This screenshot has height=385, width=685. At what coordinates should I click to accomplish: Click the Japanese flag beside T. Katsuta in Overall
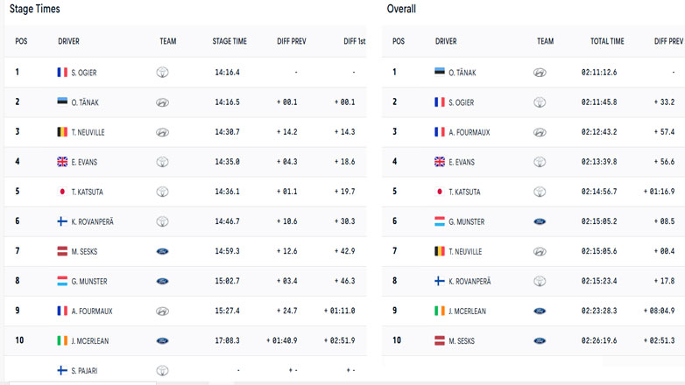tap(440, 191)
